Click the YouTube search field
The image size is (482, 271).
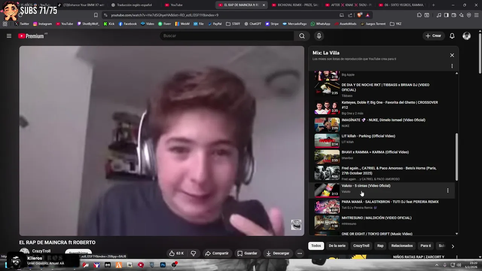point(227,36)
